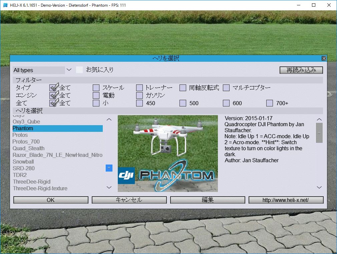Click the blue heli list scrollbar thumb
Viewport: 337px width, 254px height.
[109, 168]
